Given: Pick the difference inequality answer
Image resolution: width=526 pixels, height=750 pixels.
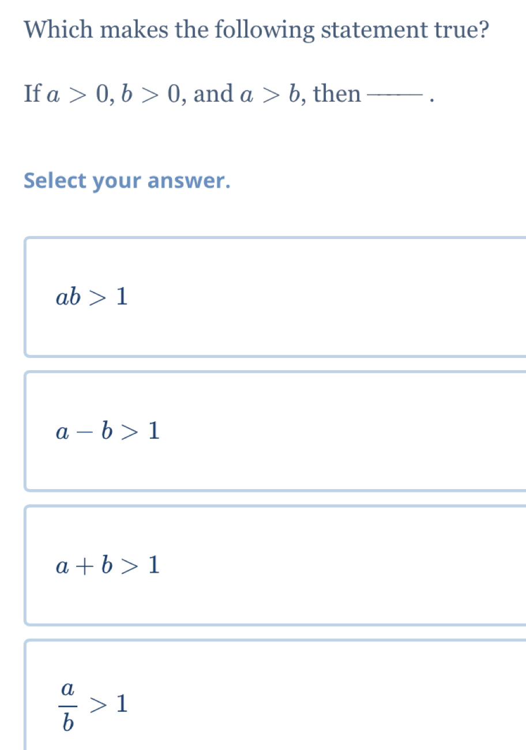Looking at the screenshot, I should pyautogui.click(x=107, y=431).
